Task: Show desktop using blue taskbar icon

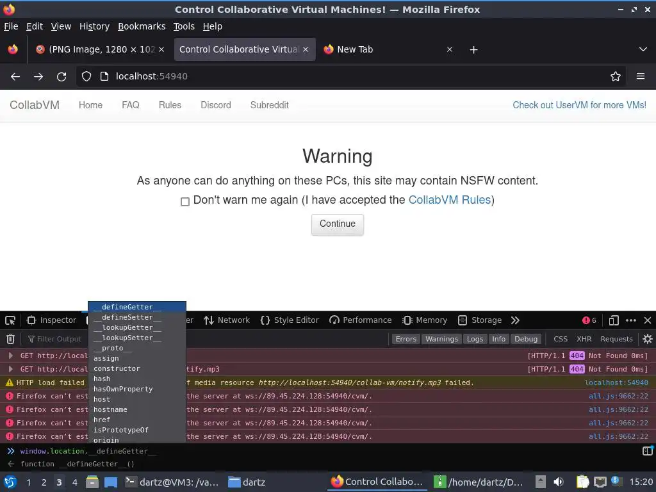Action: coord(111,482)
